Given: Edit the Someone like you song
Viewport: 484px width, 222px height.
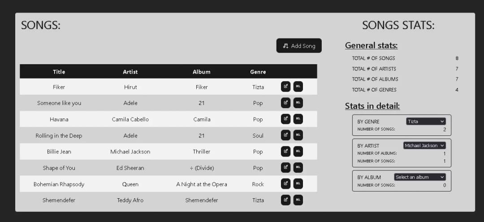Looking at the screenshot, I should [x=285, y=103].
